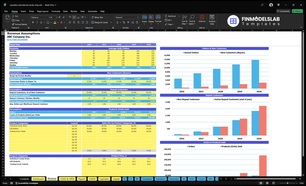
Task: Click the Accessibility: Investigate status
Action: point(27,183)
